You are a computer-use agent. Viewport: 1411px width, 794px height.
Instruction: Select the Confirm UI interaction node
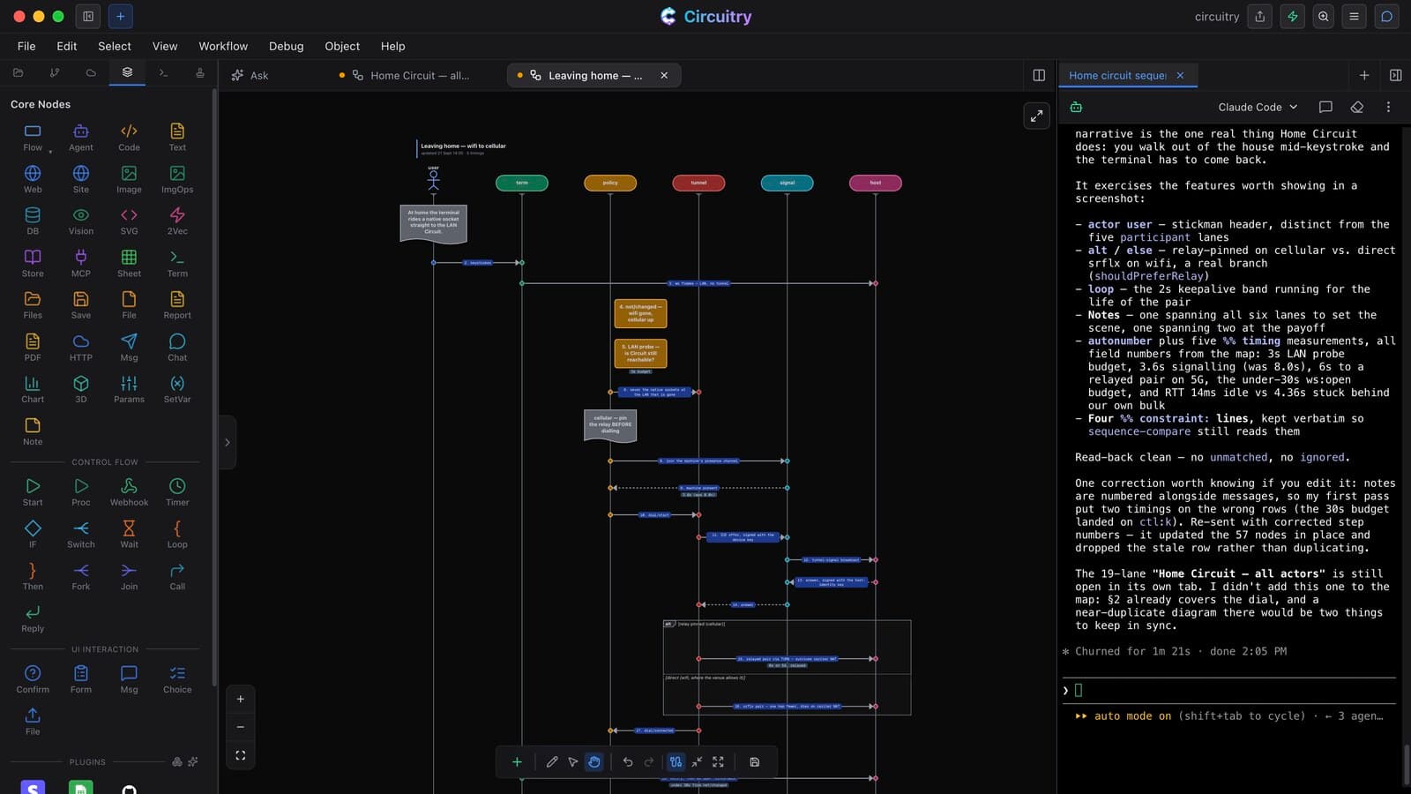point(33,678)
